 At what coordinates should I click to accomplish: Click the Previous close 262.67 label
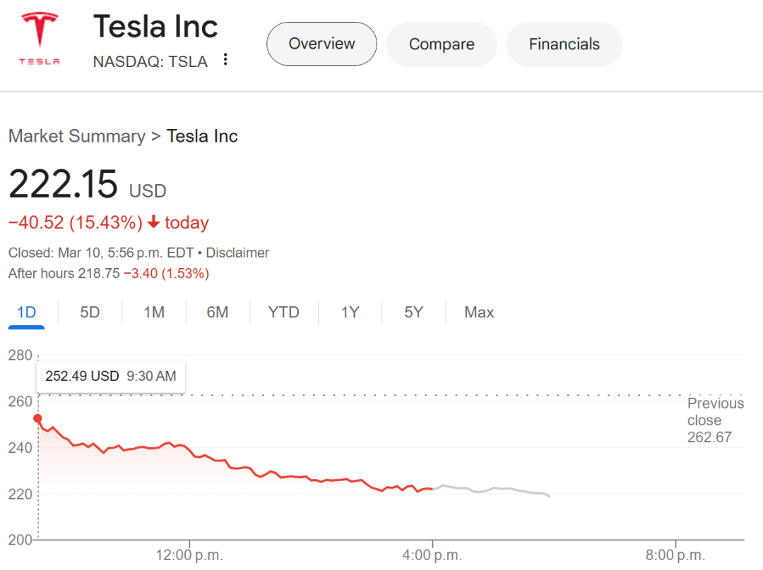(x=715, y=420)
